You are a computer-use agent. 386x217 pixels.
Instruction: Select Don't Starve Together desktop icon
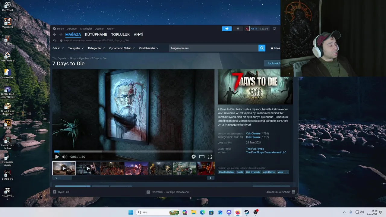(x=8, y=109)
